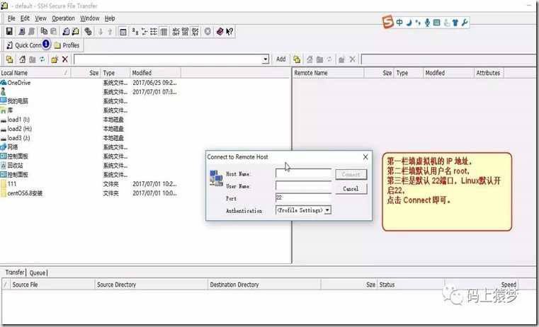Click the window-pane icon before the view icons

(x=123, y=32)
